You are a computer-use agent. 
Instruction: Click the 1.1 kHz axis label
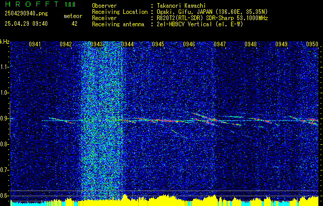pos(5,67)
